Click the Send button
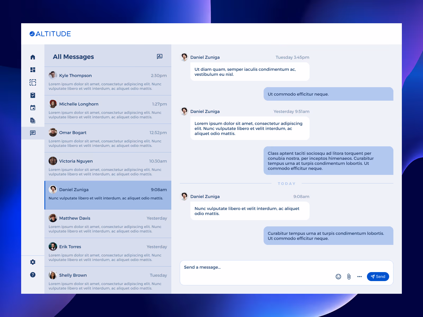The width and height of the screenshot is (423, 317). (378, 277)
